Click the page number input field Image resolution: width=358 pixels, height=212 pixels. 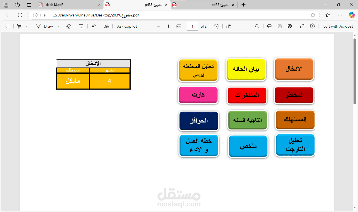(x=192, y=26)
